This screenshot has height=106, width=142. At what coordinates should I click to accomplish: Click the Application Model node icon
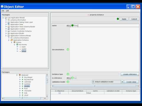point(9,33)
